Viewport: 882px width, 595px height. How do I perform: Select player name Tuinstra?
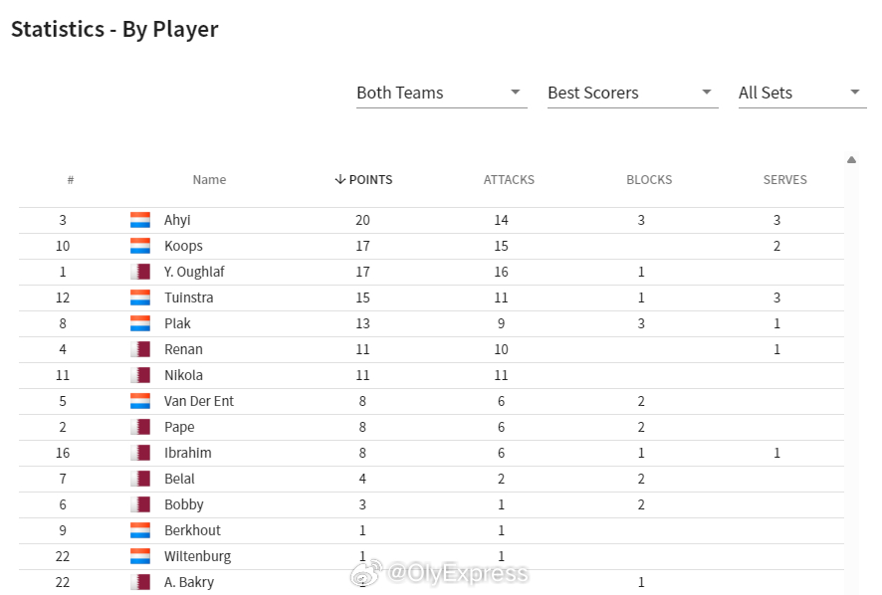pyautogui.click(x=188, y=297)
